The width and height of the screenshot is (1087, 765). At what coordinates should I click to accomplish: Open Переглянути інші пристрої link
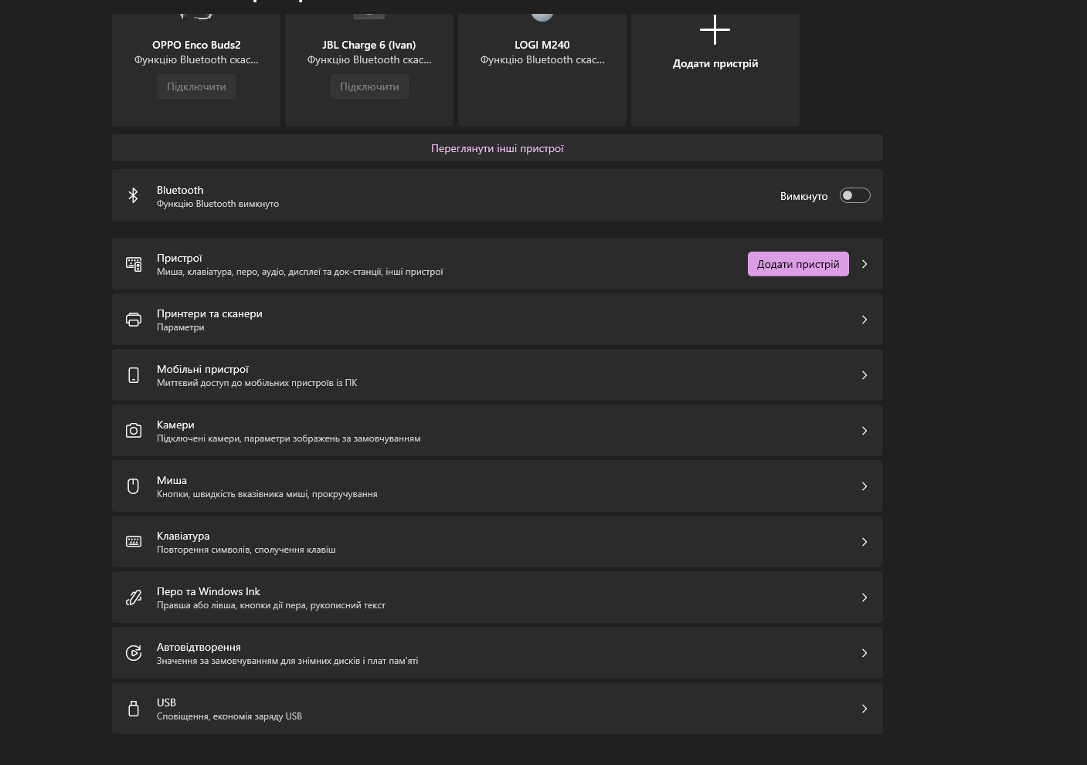click(x=498, y=148)
